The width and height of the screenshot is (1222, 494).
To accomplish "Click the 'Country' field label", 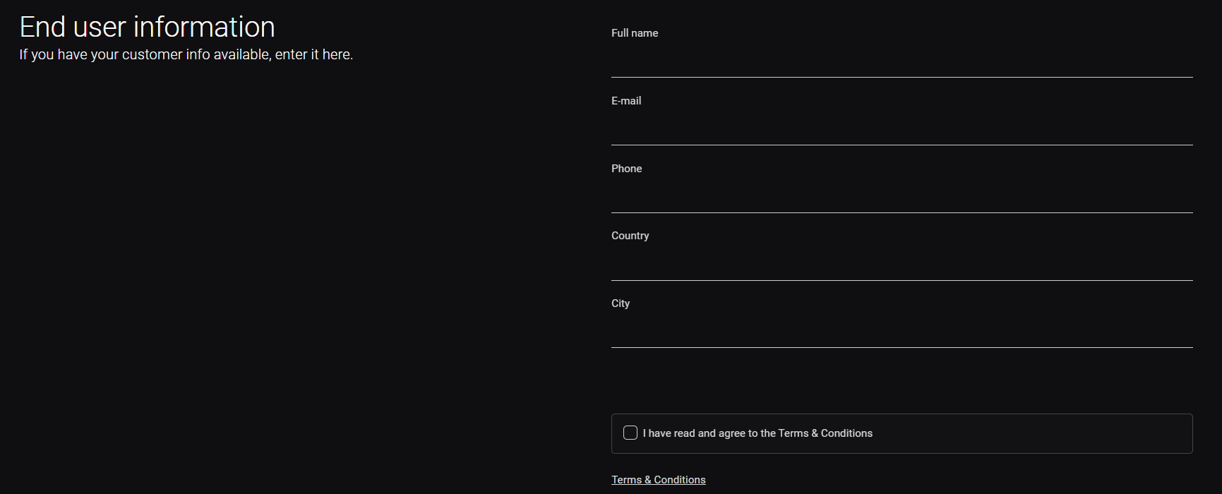I will [630, 236].
